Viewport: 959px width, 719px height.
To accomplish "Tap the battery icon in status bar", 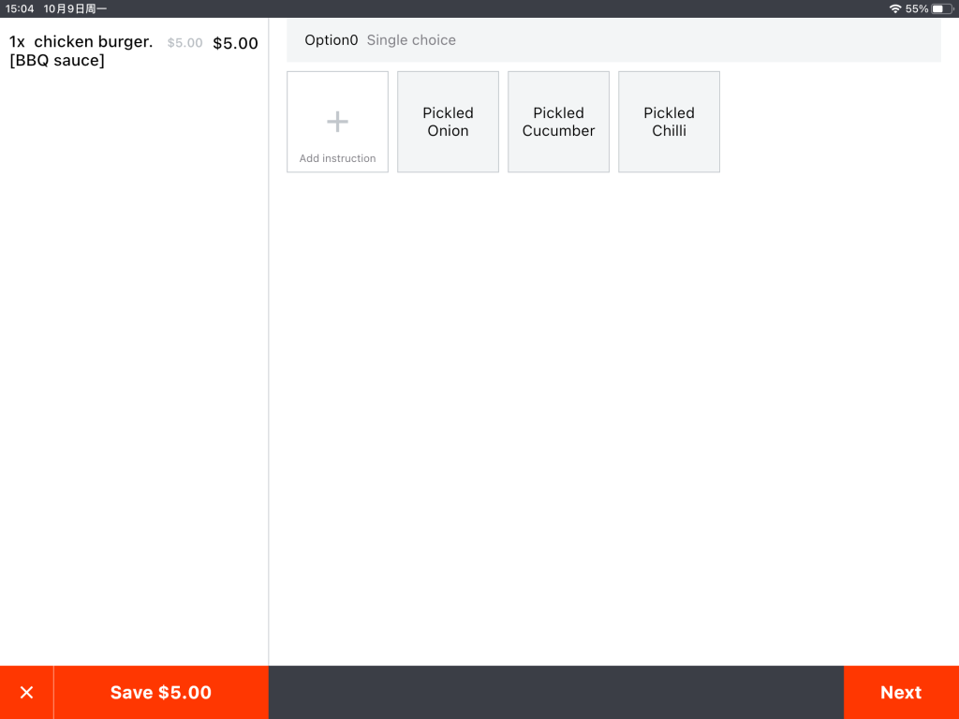I will tap(942, 8).
